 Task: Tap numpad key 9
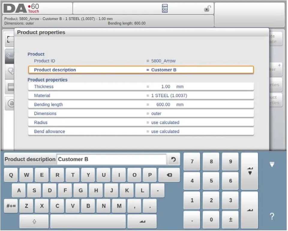pos(230,162)
